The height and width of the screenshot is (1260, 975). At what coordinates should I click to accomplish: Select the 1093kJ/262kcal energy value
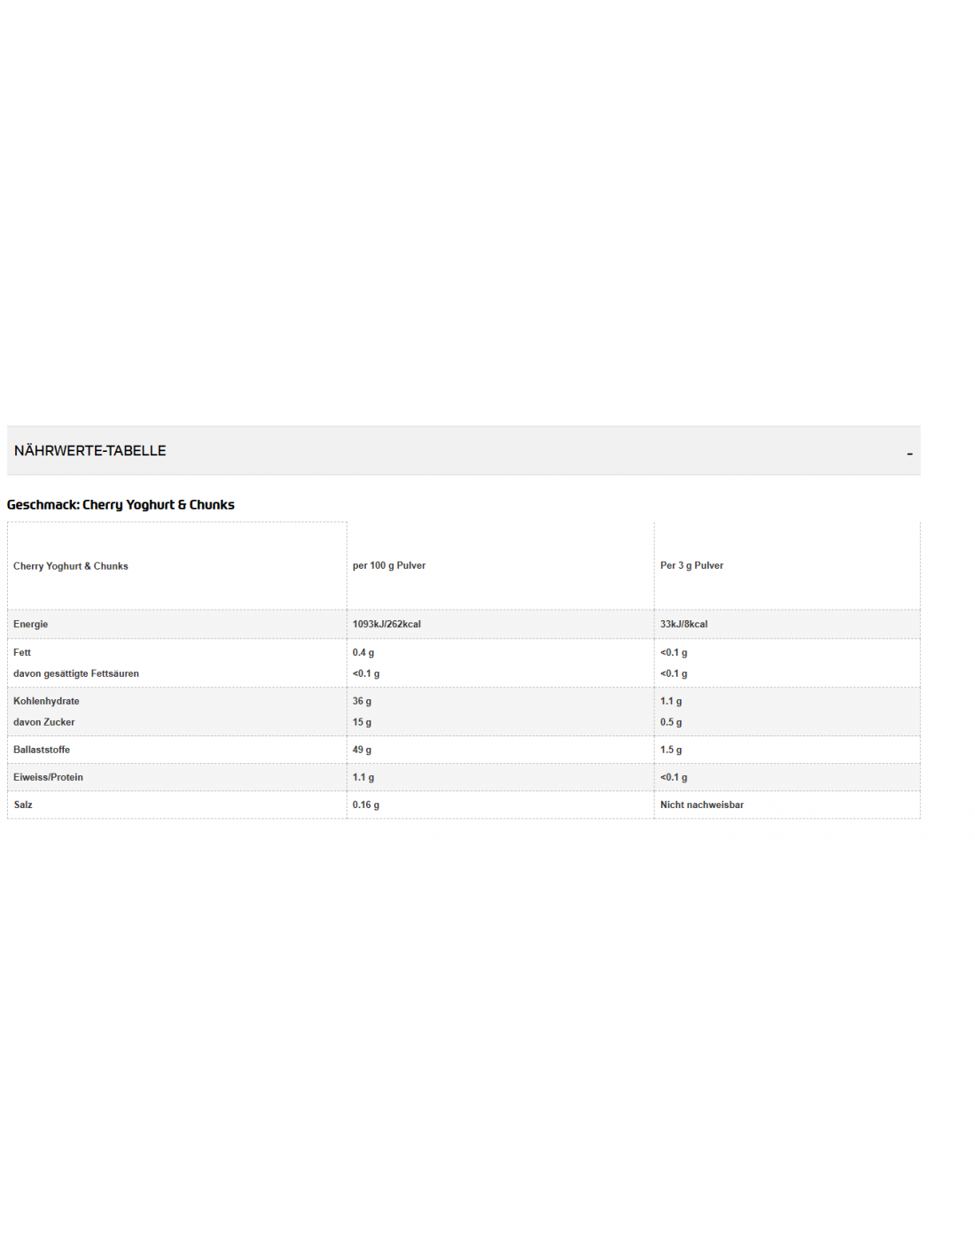[386, 625]
